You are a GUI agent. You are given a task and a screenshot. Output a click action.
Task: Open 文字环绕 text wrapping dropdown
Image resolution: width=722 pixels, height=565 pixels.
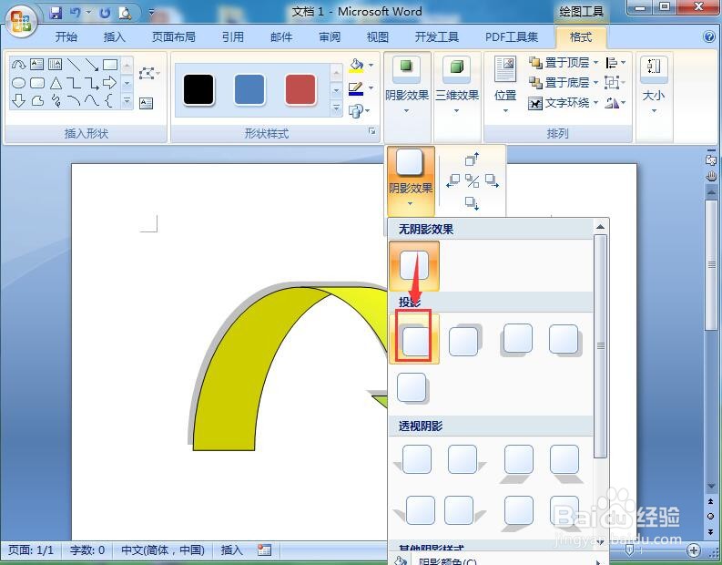[x=564, y=103]
